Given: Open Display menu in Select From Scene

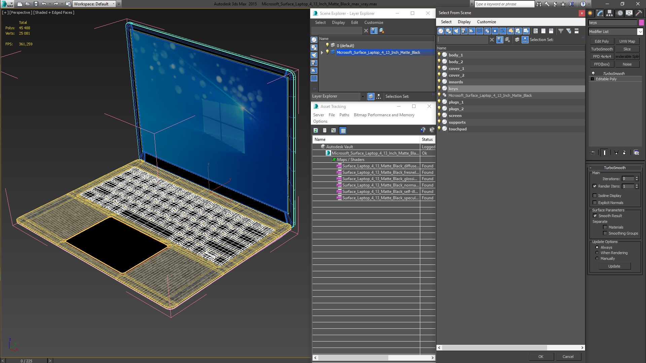Looking at the screenshot, I should (x=464, y=22).
